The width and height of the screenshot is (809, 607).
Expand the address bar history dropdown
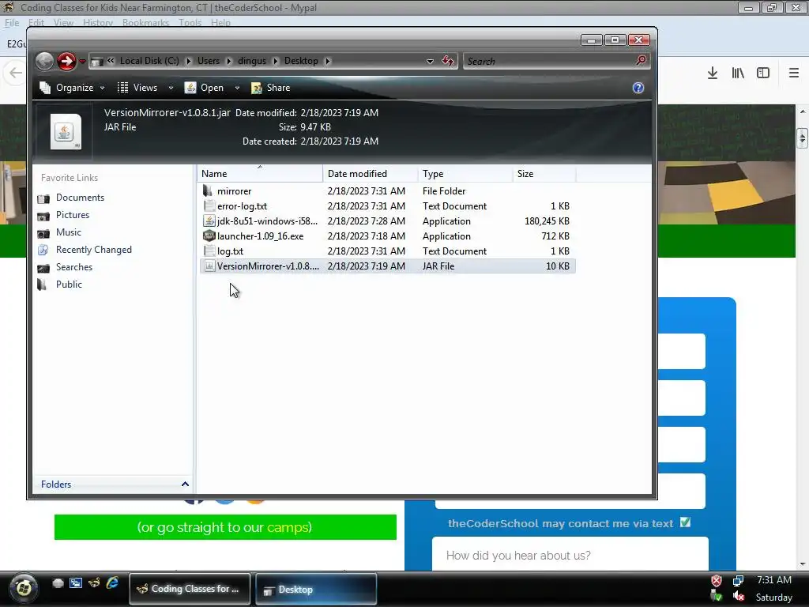point(430,62)
